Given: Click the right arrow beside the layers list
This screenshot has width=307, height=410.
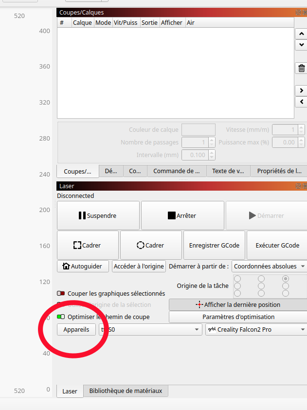Looking at the screenshot, I should pyautogui.click(x=302, y=90).
